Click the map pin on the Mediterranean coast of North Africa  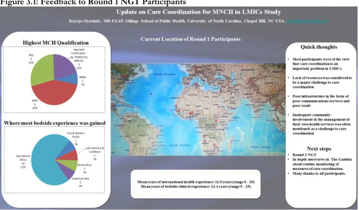tap(196, 84)
